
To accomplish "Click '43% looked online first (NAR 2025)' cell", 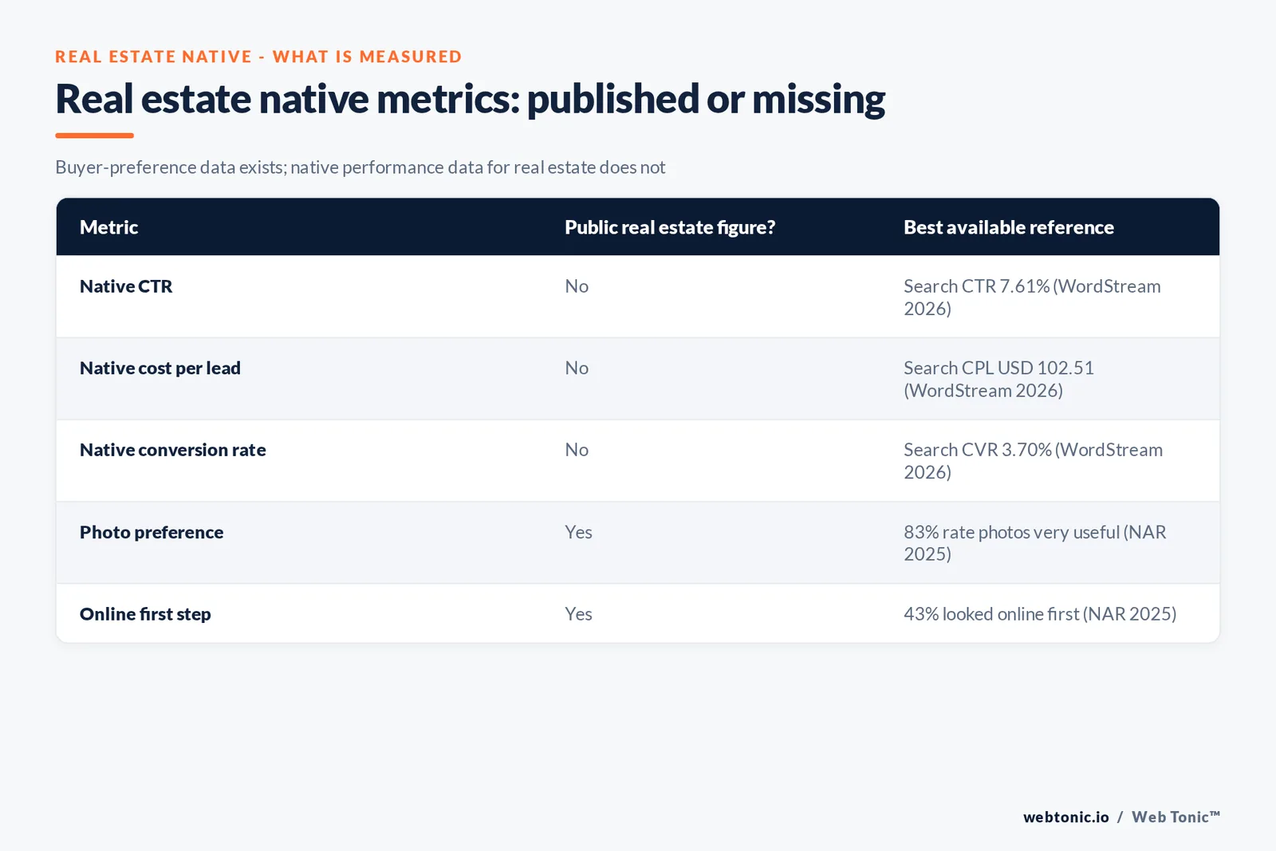I will [x=1040, y=614].
